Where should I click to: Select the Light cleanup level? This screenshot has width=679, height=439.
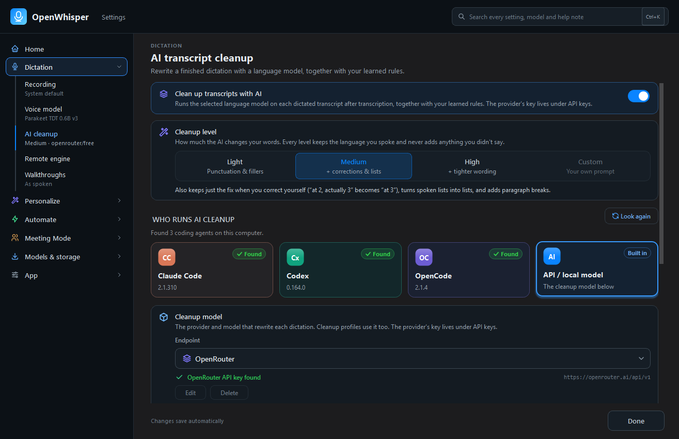tap(235, 166)
